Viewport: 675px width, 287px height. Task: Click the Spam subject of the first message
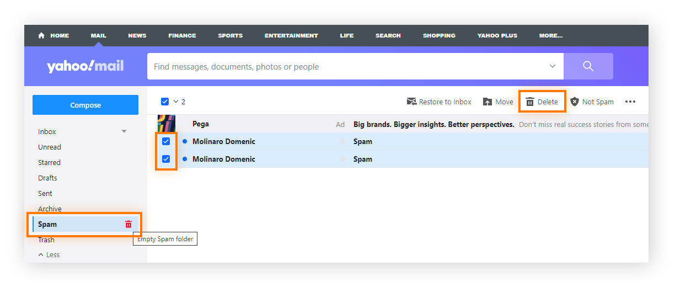click(x=363, y=141)
